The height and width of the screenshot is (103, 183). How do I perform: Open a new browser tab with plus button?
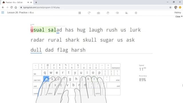tap(36, 2)
